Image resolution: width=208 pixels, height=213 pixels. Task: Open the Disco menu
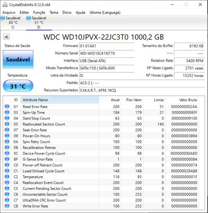point(67,12)
